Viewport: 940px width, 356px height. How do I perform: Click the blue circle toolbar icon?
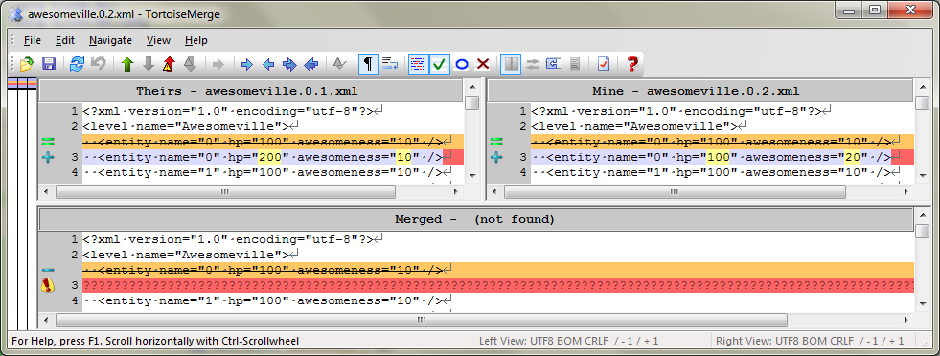(462, 64)
